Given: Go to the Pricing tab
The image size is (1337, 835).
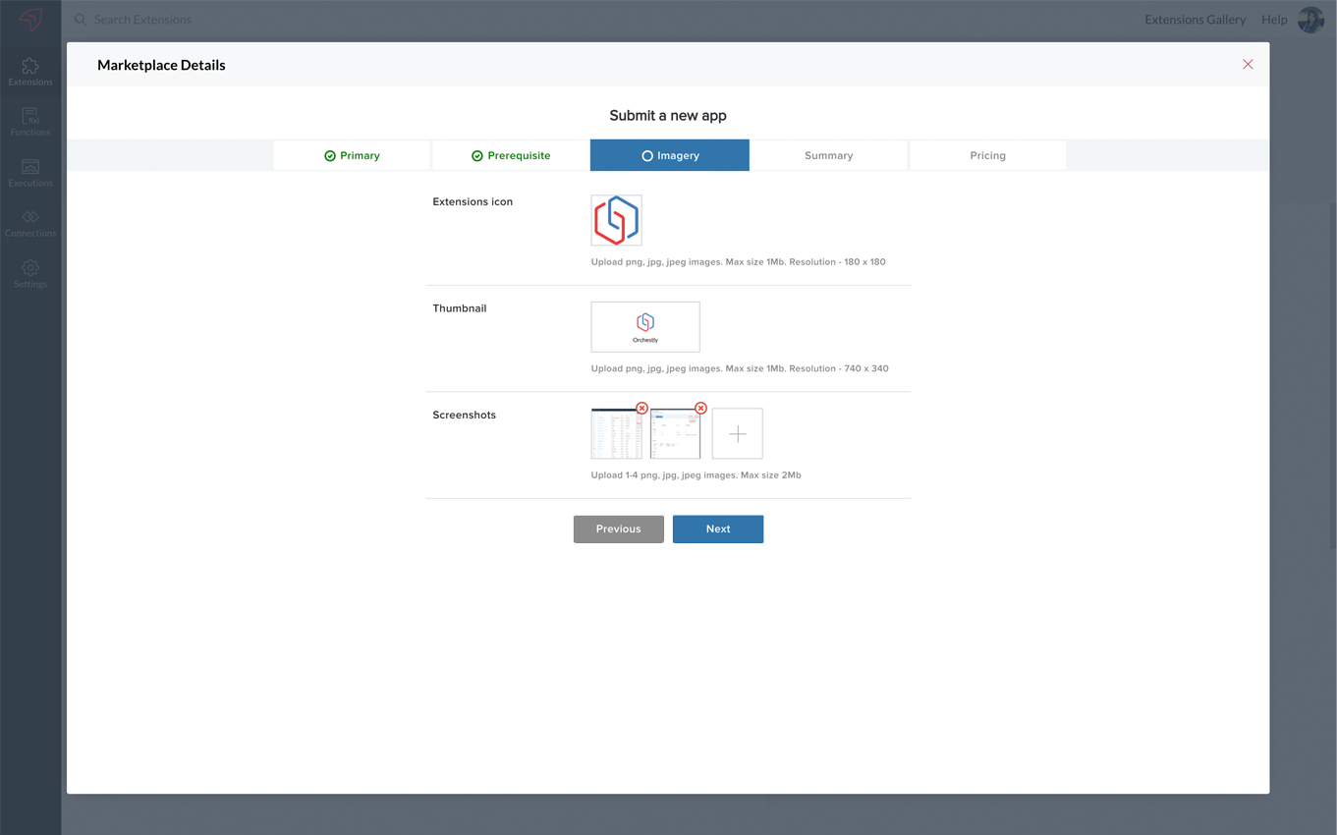Looking at the screenshot, I should point(988,155).
